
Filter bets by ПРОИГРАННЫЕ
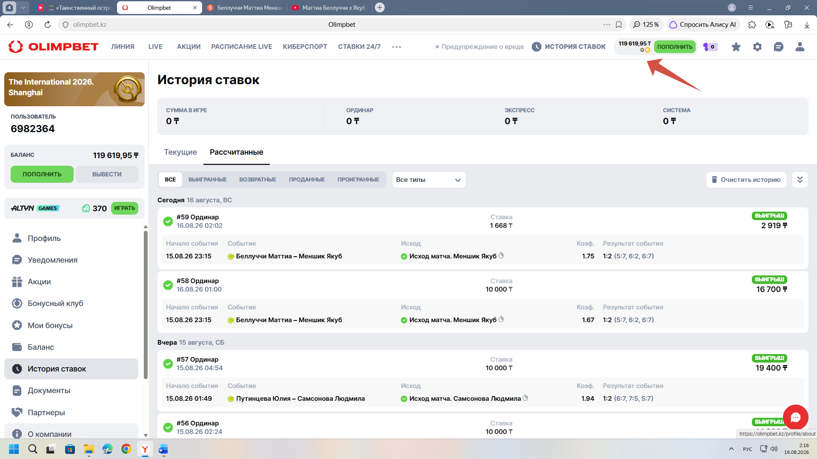click(358, 180)
